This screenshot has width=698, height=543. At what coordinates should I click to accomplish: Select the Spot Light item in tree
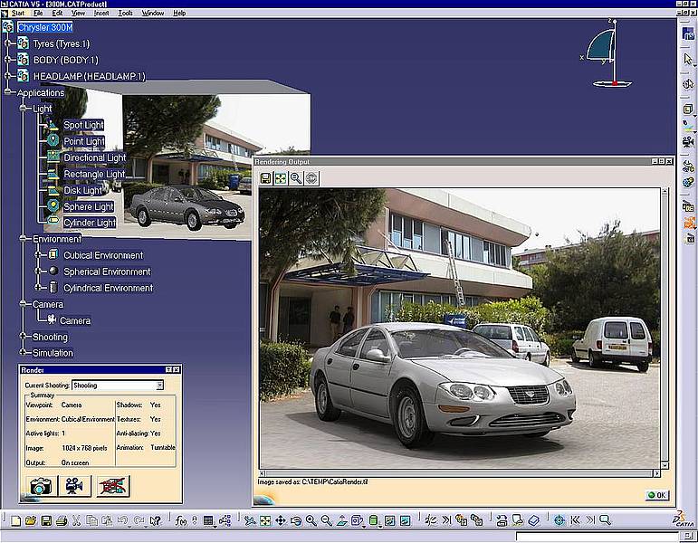tap(83, 125)
